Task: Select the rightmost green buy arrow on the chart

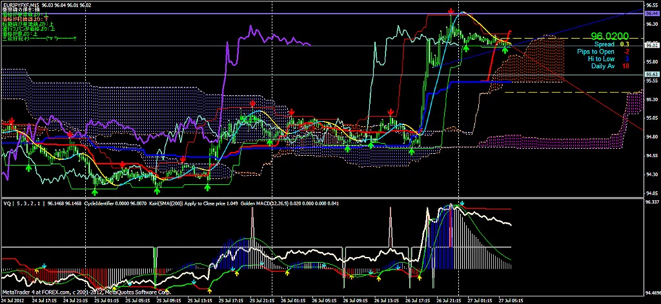Action: pyautogui.click(x=505, y=50)
